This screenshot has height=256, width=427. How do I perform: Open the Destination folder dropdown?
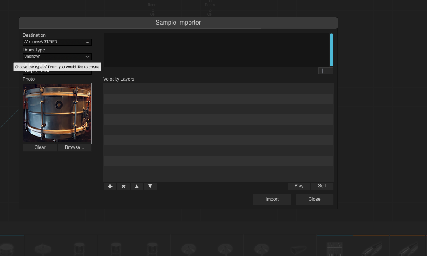[x=57, y=42]
